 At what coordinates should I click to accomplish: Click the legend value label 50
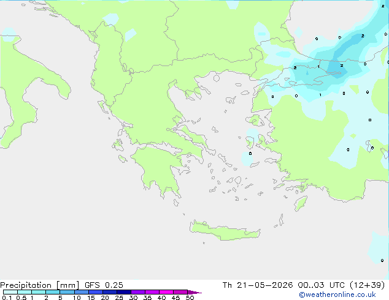(190, 298)
